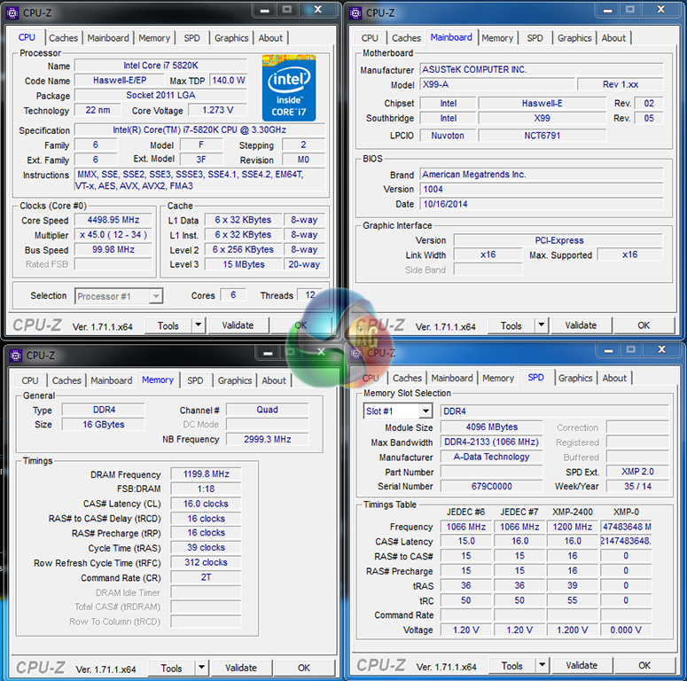Click Validate button in the CPU window
Image resolution: width=687 pixels, height=681 pixels.
(x=238, y=325)
